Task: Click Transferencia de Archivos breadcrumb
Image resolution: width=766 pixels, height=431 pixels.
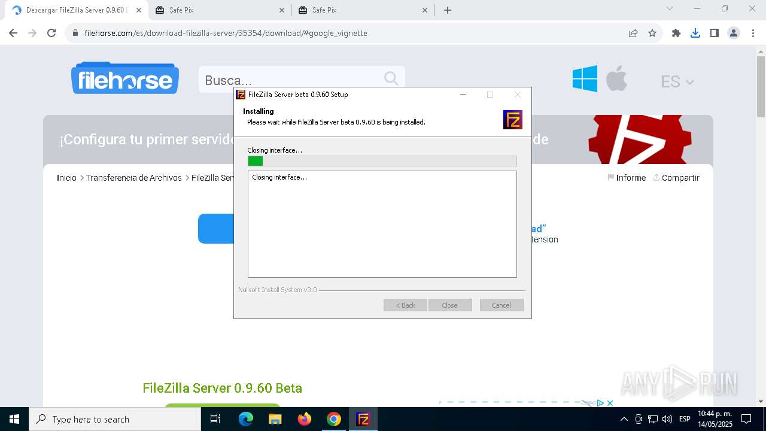Action: (134, 178)
